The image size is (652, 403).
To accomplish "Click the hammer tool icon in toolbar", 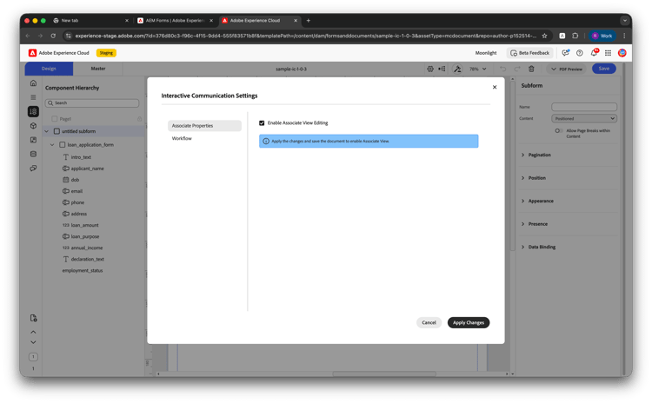I will click(457, 69).
